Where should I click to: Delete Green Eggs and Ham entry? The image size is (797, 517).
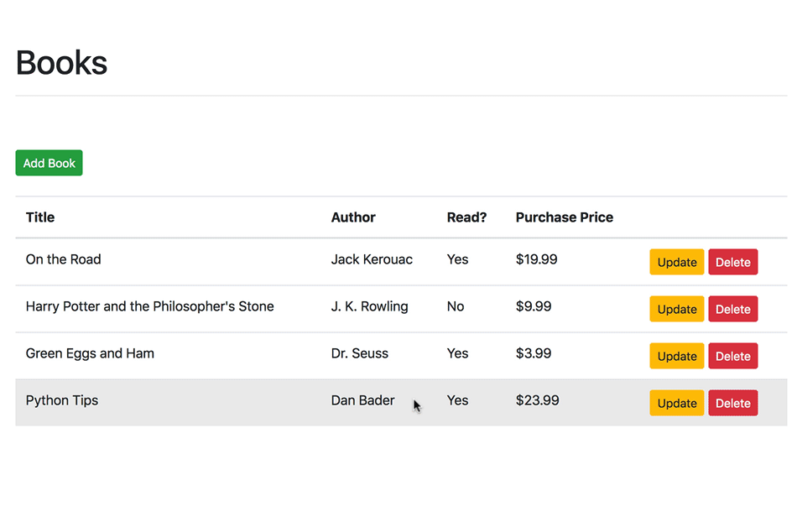click(732, 356)
